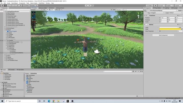Screen dimensions: 183x103
Task: Open the Shaded draw mode dropdown
Action: coord(37,10)
